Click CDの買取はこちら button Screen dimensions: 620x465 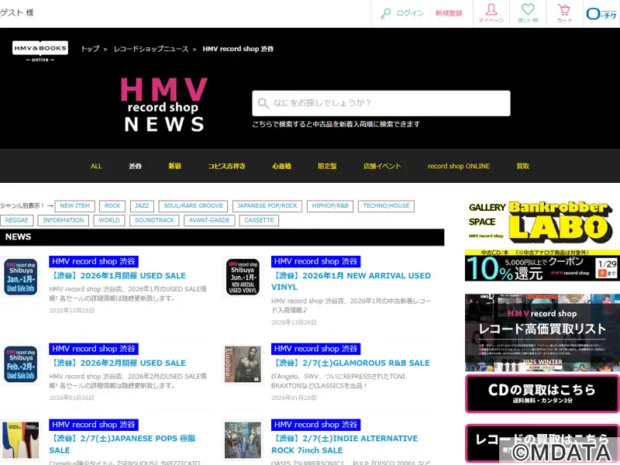[542, 394]
